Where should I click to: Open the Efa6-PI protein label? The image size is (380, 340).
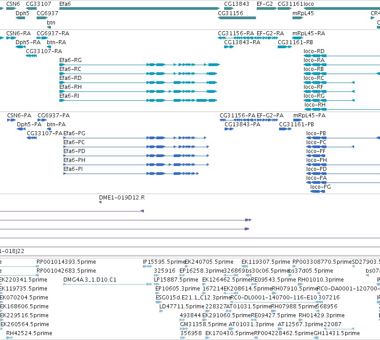point(73,169)
